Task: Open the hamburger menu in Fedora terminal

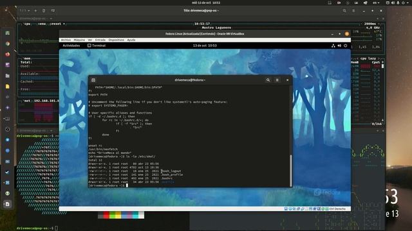Action: (277, 80)
